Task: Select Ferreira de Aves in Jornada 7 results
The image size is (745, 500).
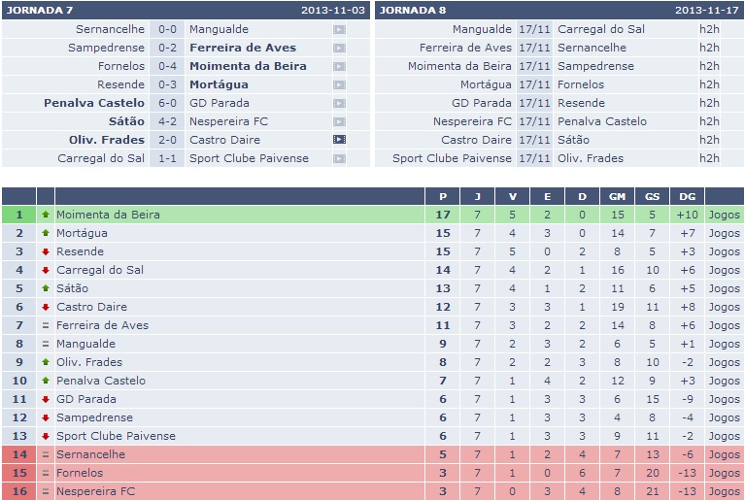Action: pos(243,48)
